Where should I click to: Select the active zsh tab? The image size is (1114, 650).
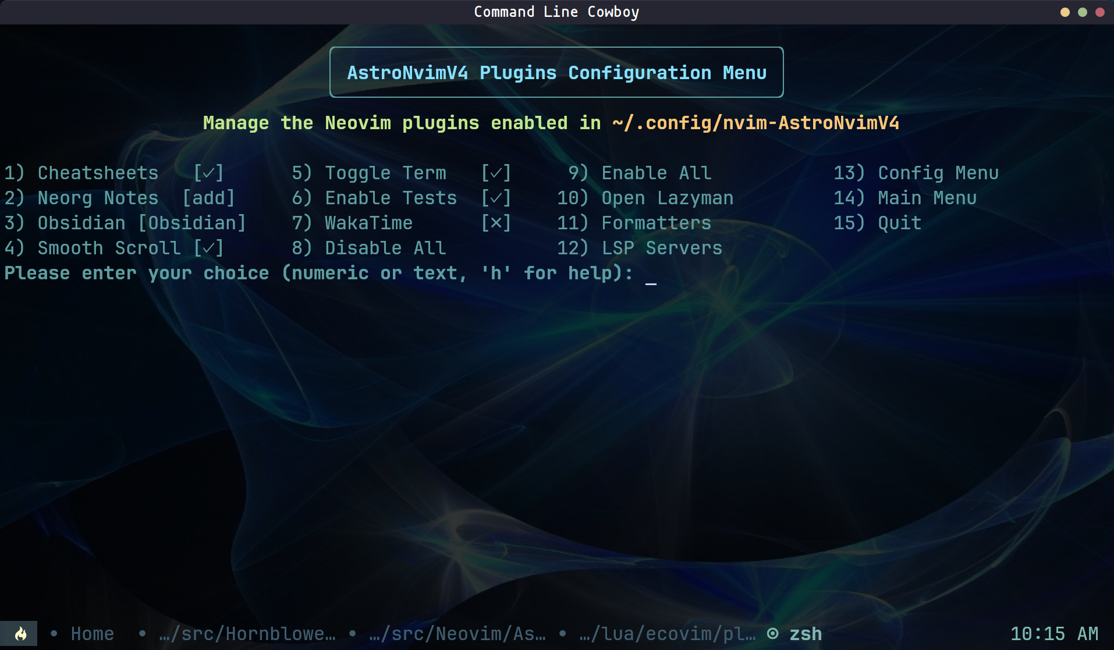click(x=806, y=634)
